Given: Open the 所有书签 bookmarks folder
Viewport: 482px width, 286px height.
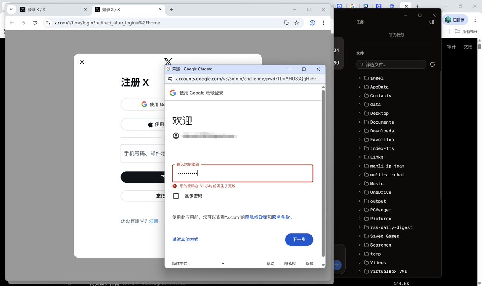Looking at the screenshot, I should (466, 32).
